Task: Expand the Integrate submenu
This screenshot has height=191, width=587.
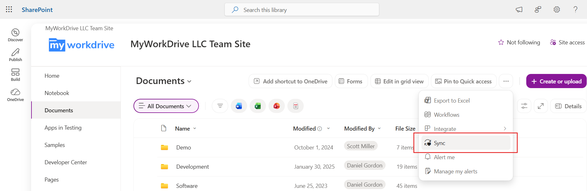Action: click(x=466, y=129)
